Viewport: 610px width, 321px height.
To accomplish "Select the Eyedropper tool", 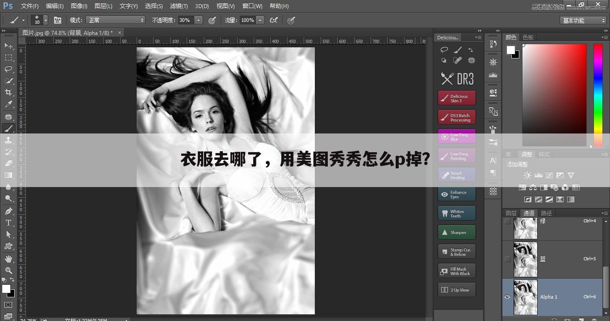I will tap(8, 104).
